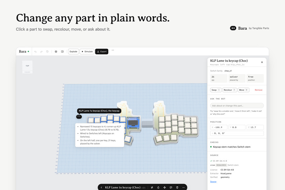Click the undo arrow in toolbar

click(x=35, y=52)
